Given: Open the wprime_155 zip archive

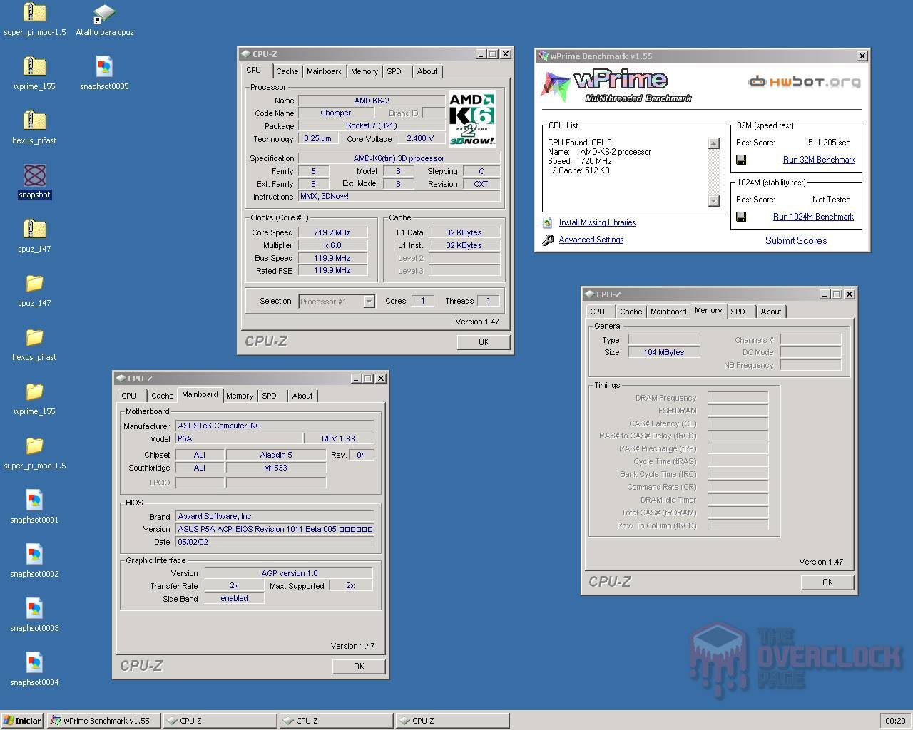Looking at the screenshot, I should pos(34,67).
